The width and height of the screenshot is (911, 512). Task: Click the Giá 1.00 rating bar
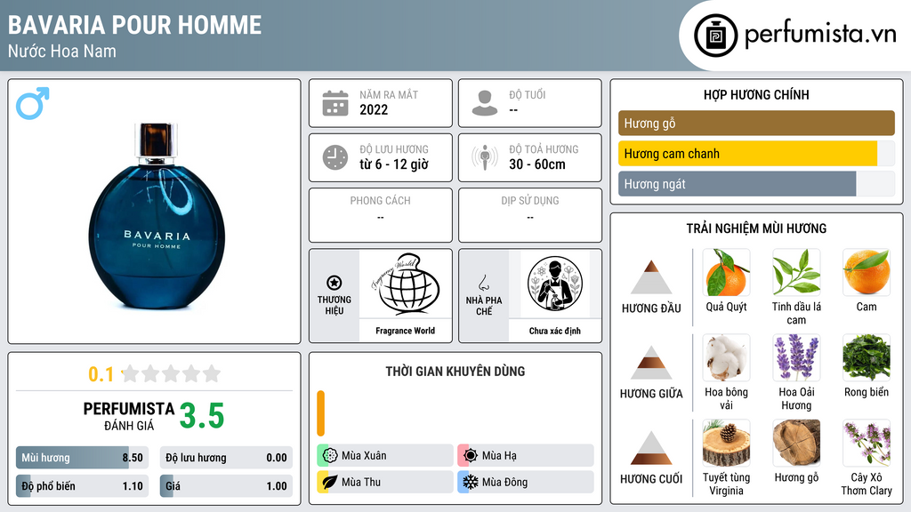pos(226,486)
